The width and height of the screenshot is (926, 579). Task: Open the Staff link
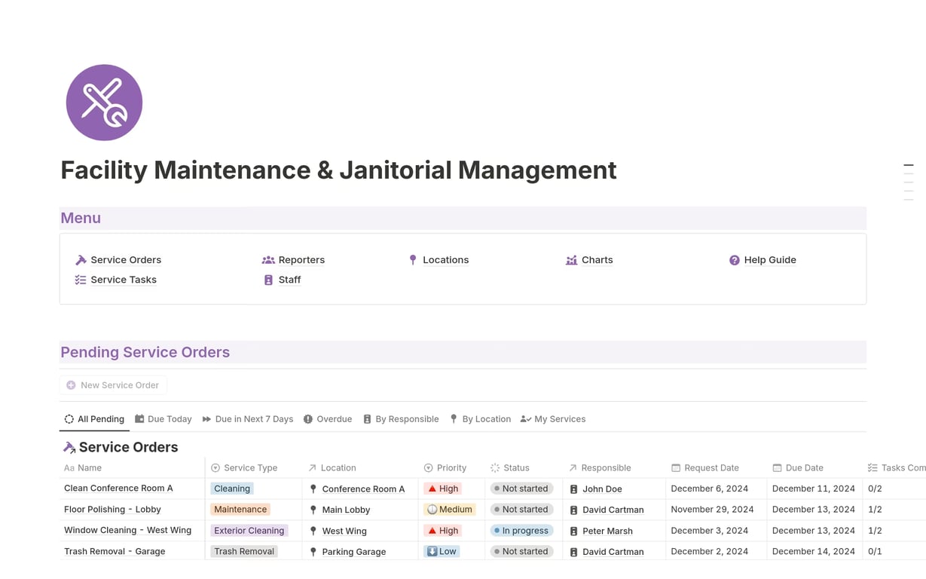pos(289,280)
